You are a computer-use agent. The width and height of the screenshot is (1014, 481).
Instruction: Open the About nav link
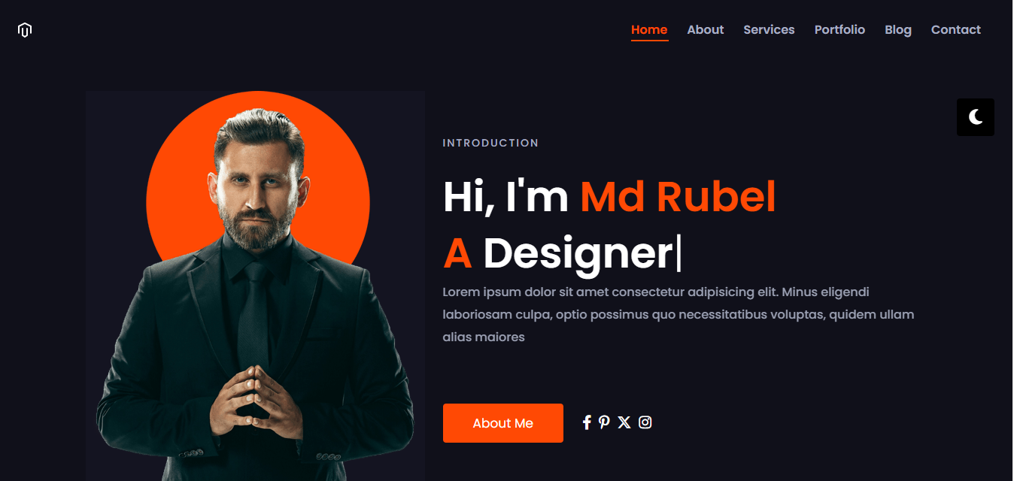(x=705, y=30)
